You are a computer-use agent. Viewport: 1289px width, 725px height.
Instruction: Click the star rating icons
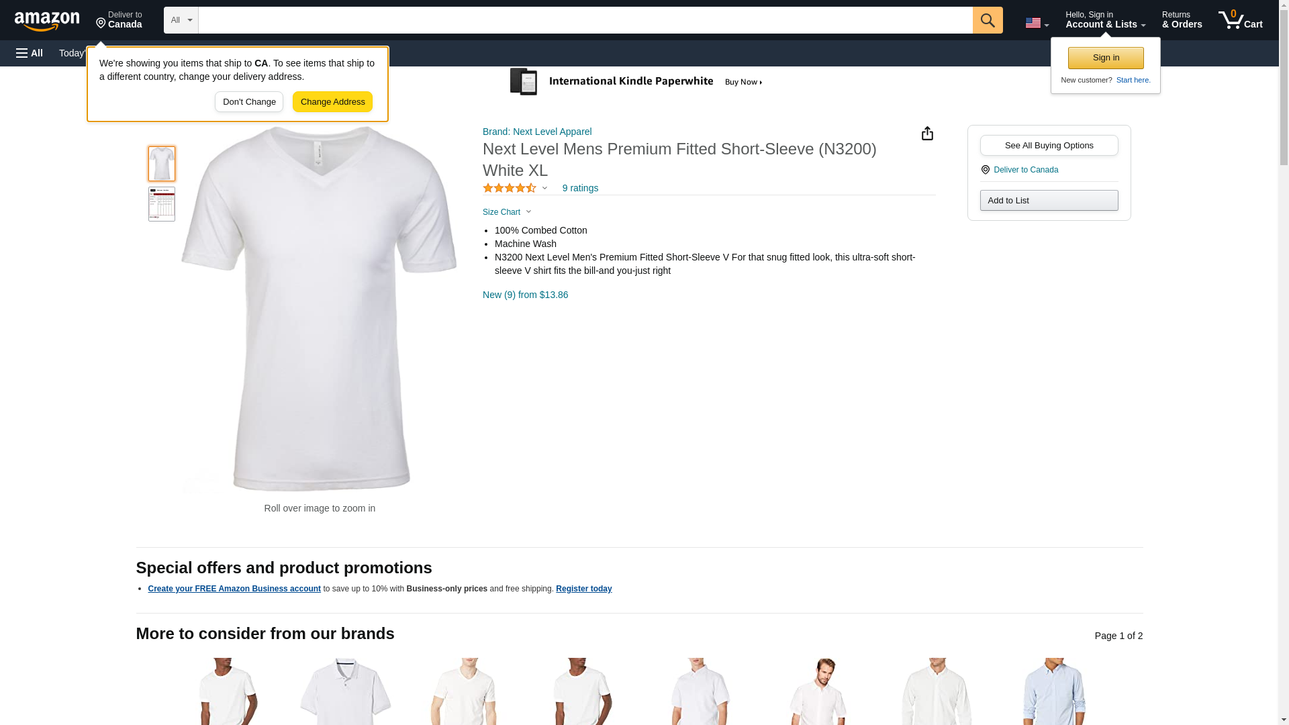click(x=510, y=188)
